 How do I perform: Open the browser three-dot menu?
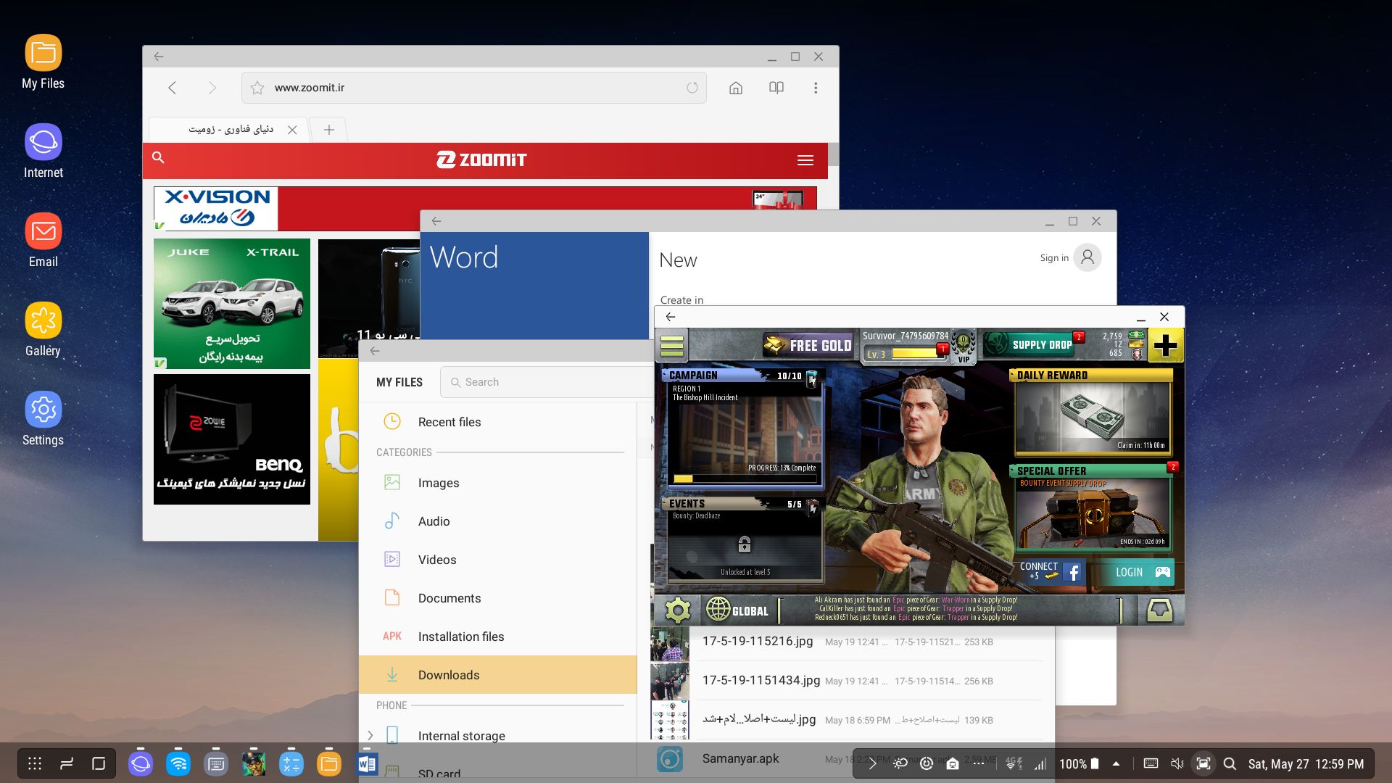(816, 88)
